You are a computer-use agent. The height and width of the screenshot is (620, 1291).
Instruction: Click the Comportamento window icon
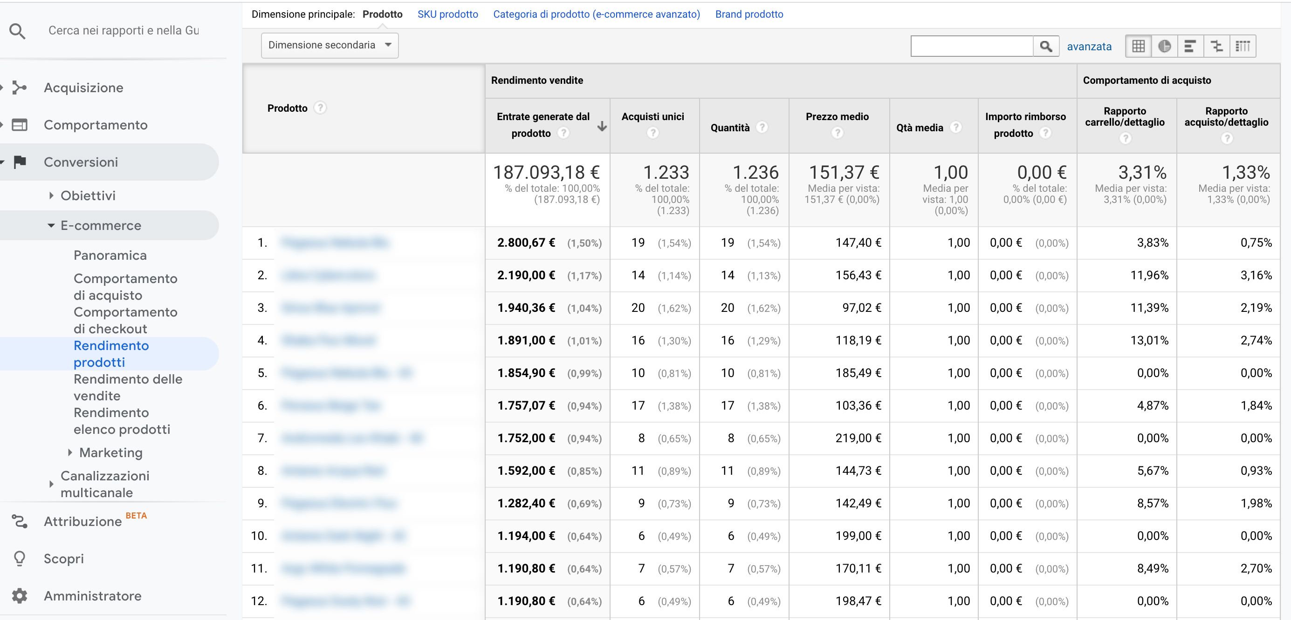coord(20,125)
